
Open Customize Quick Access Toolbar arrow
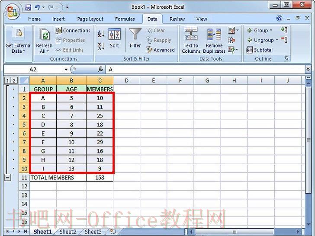67,7
